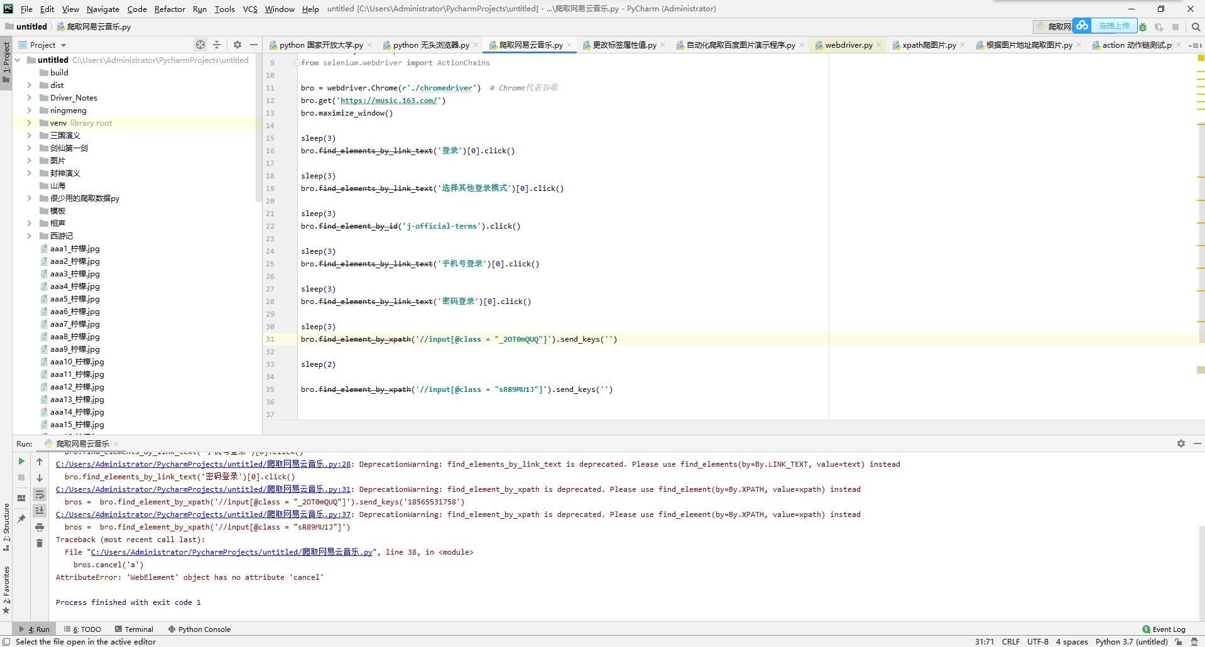Click Collapse All icon in Project panel
1205x647 pixels.
217,45
